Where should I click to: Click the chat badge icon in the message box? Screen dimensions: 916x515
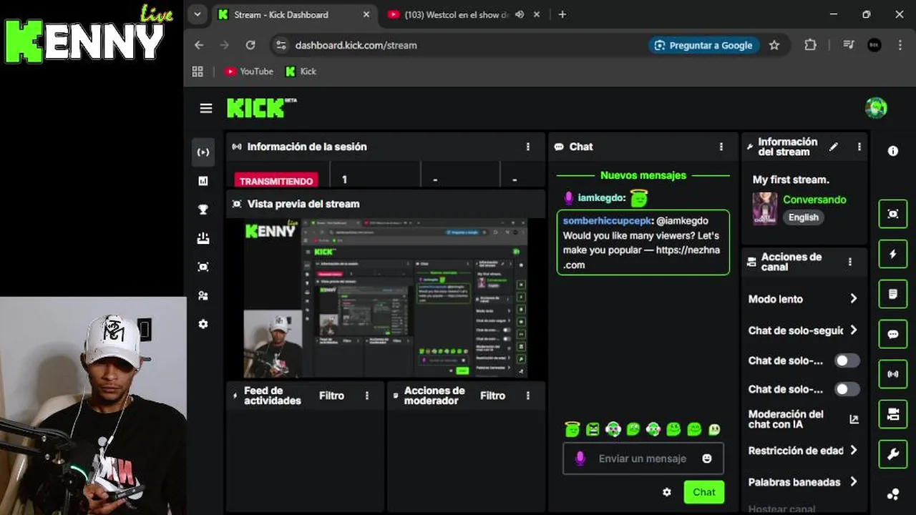[x=580, y=458]
